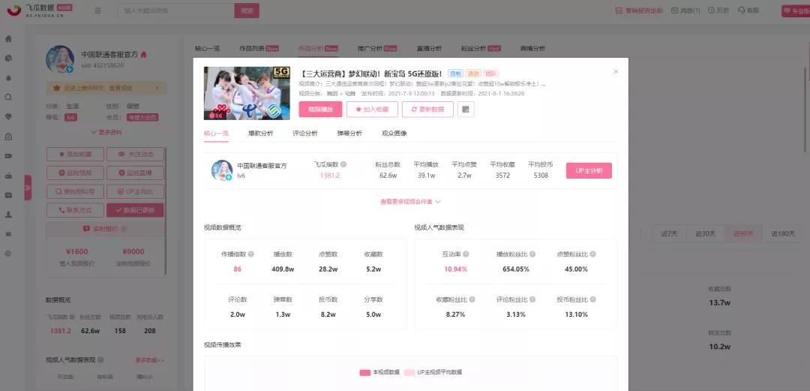This screenshot has width=810, height=391.
Task: Open 营销报告定制 link in header
Action: click(x=640, y=11)
